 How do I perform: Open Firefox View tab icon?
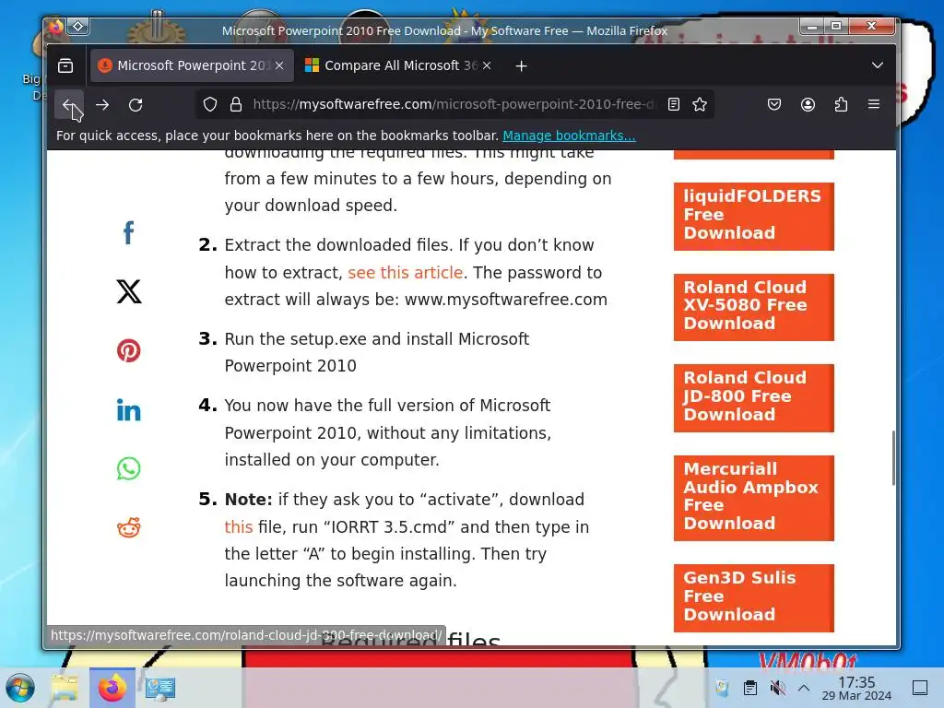click(x=65, y=65)
